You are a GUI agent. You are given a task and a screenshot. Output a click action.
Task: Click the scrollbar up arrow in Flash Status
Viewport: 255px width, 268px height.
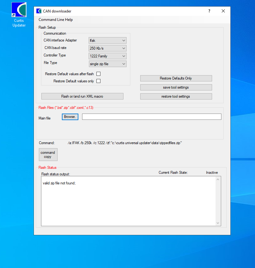pyautogui.click(x=218, y=179)
